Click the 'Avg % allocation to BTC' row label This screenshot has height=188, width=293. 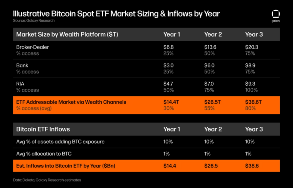click(44, 154)
